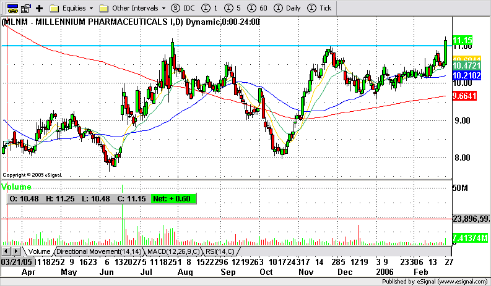
Task: Open the MACD(12,26,9,C) tab
Action: 173,251
